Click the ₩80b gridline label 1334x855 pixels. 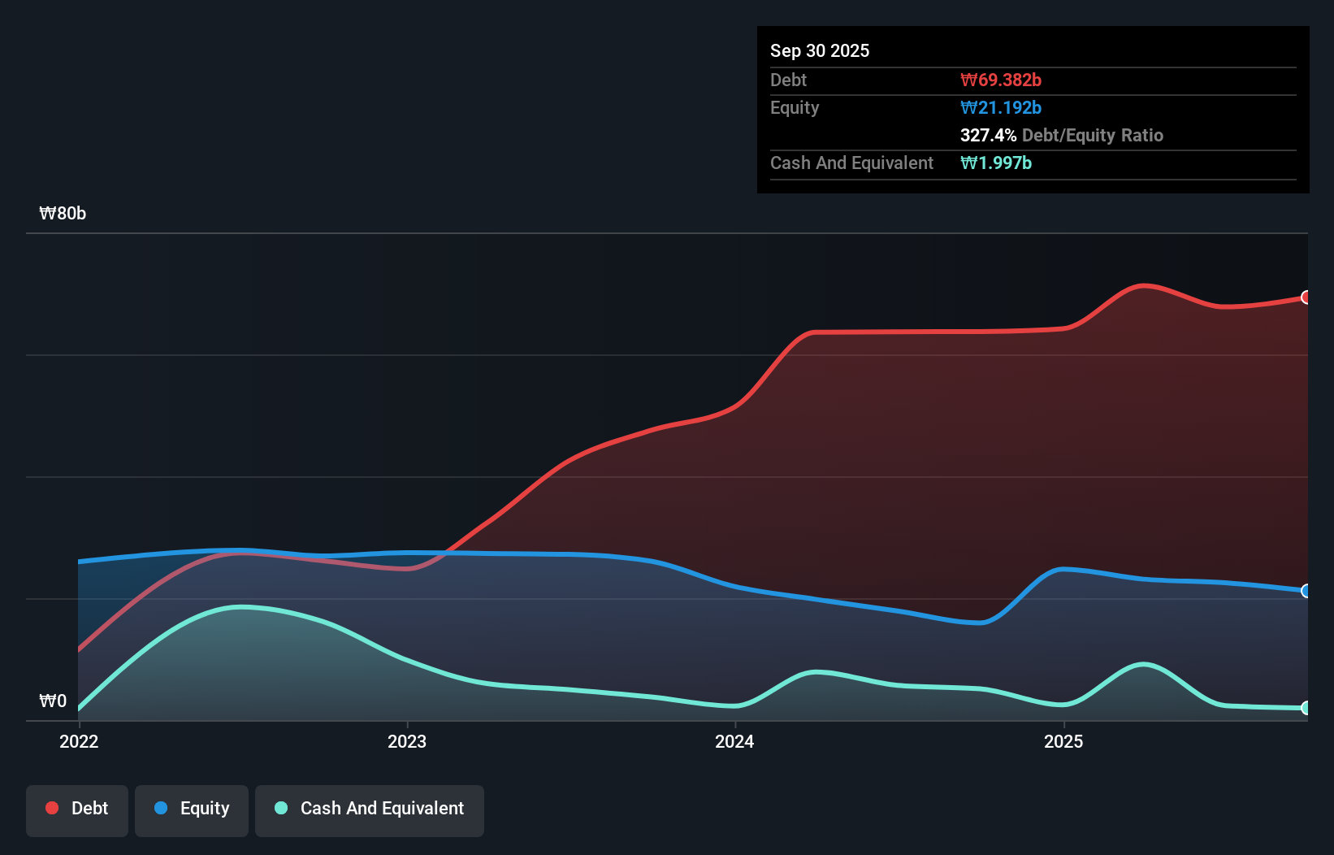tap(63, 213)
